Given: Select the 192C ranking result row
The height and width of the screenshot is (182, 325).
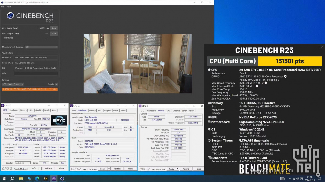Looking at the screenshot, I should click(30, 89).
